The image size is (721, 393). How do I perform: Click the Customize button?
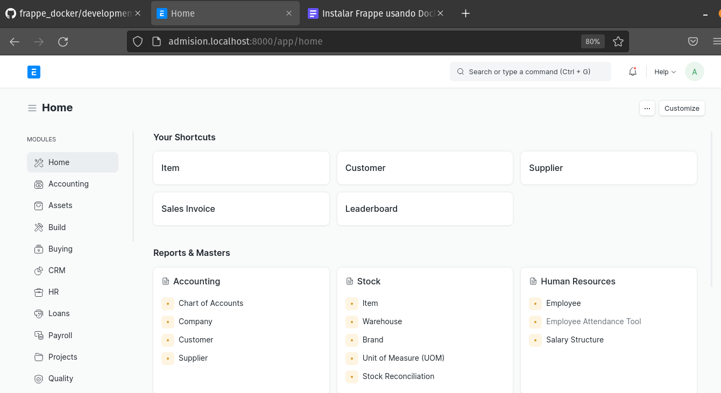point(682,108)
